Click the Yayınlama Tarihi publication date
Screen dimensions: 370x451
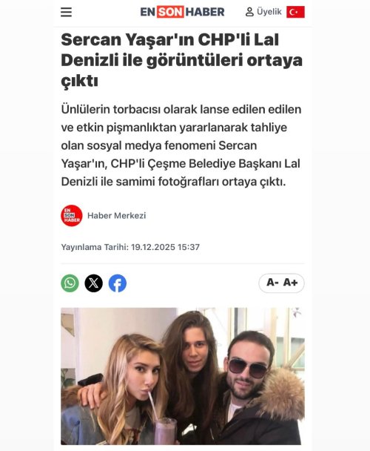tap(130, 247)
